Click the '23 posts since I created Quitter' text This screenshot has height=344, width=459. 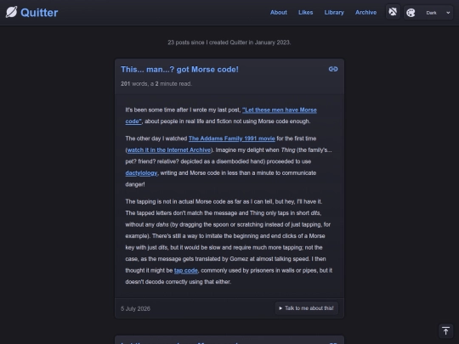[x=229, y=42]
